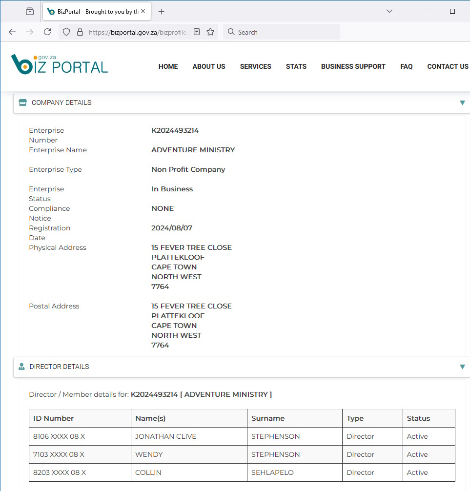Image resolution: width=470 pixels, height=491 pixels.
Task: Reload the page with refresh icon
Action: (47, 32)
